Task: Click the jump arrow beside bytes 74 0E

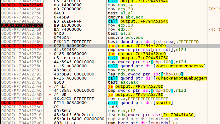Action: (50, 95)
